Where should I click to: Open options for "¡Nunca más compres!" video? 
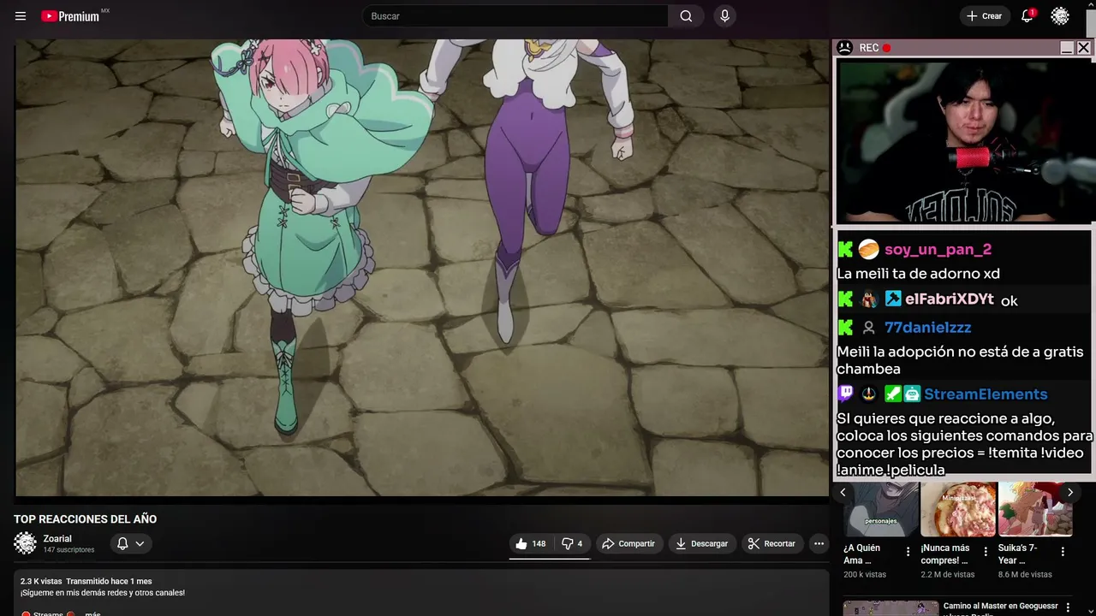(x=986, y=552)
